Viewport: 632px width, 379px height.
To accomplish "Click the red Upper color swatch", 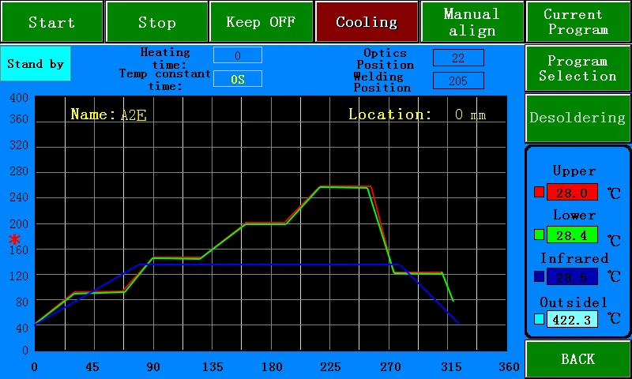I will click(x=539, y=192).
